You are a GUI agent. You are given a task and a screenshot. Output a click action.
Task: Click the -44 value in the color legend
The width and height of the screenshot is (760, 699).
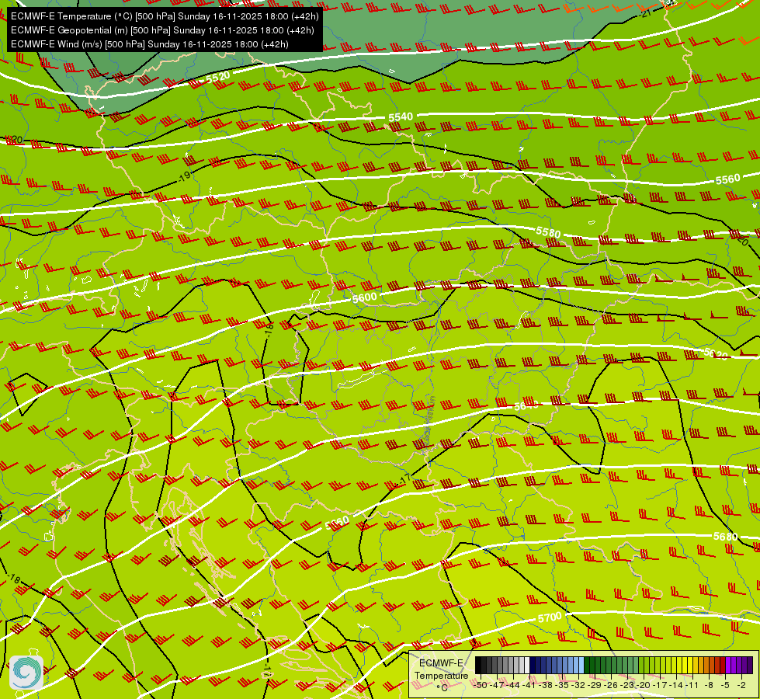pos(514,685)
